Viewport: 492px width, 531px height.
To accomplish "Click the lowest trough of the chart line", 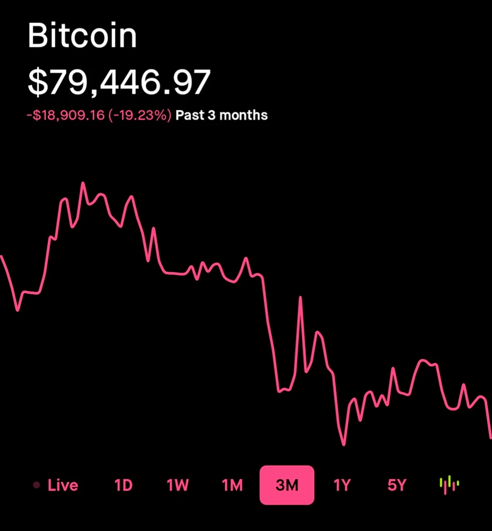I will [x=344, y=444].
